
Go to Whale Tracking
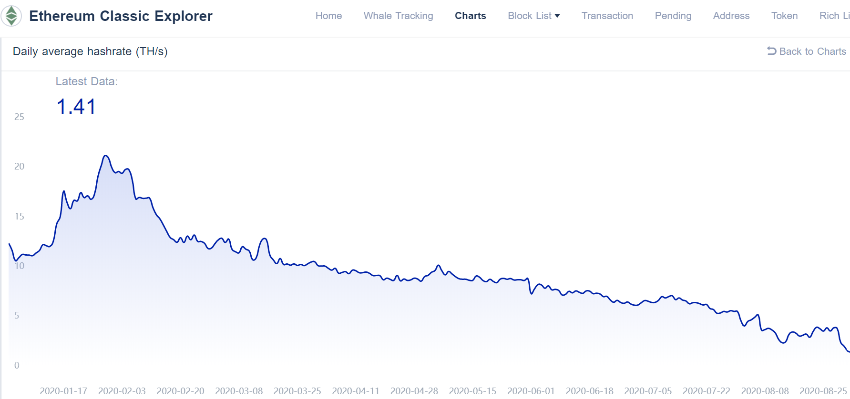[x=398, y=16]
